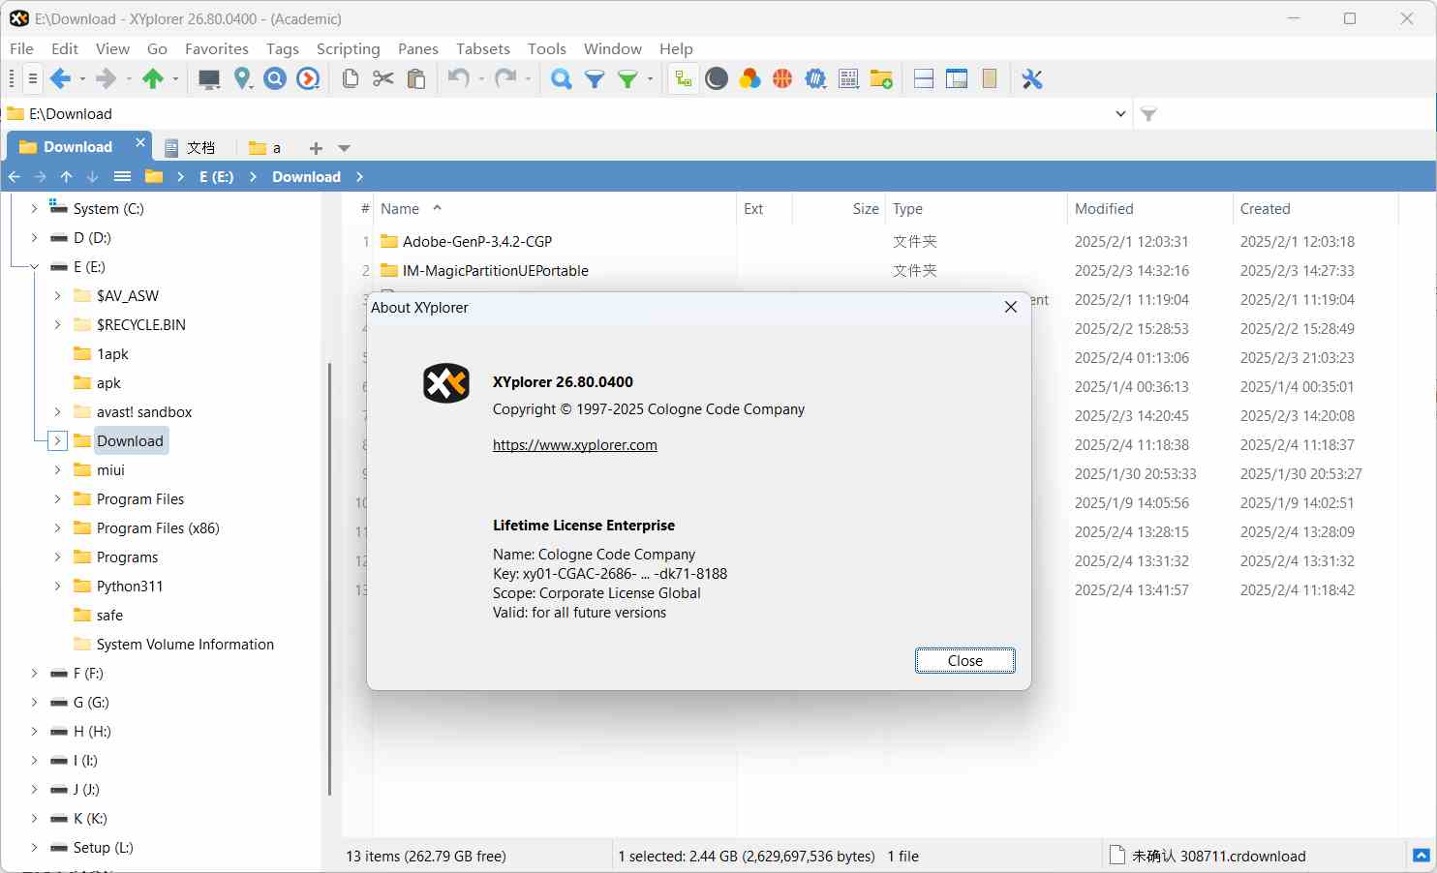The image size is (1437, 873).
Task: Expand the System (C:) tree node
Action: click(34, 208)
